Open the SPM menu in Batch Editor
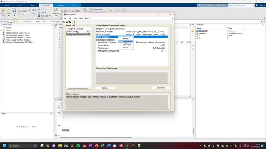The height and width of the screenshot is (149, 266). pos(81,18)
